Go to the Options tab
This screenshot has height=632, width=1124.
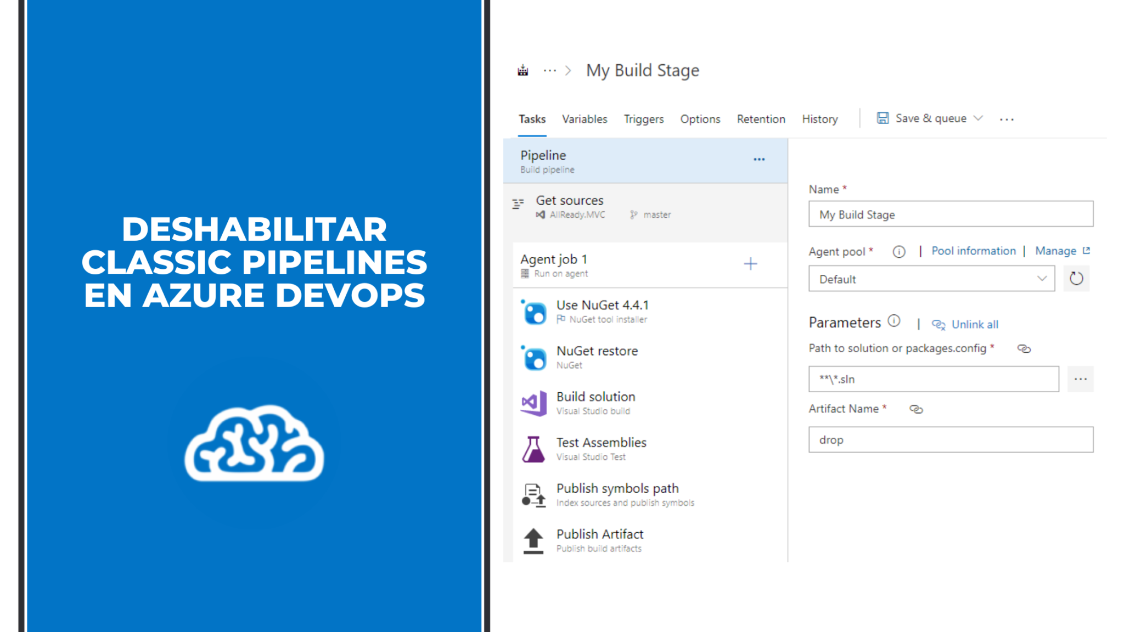click(x=700, y=119)
